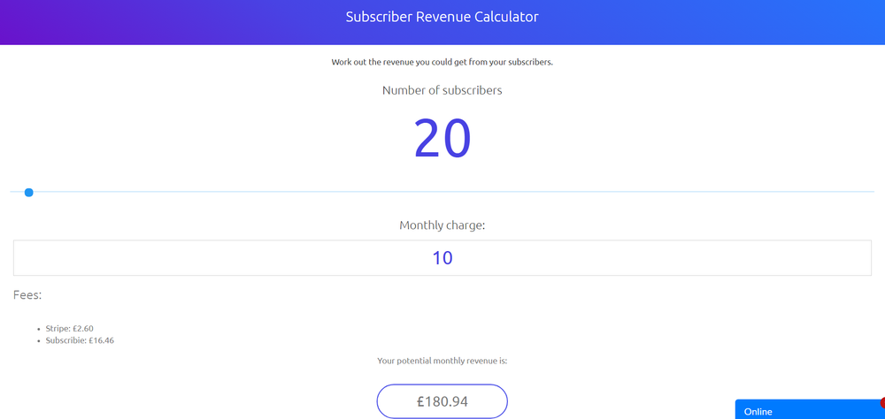Click the red chat notification dot
Image resolution: width=885 pixels, height=419 pixels.
coord(882,402)
